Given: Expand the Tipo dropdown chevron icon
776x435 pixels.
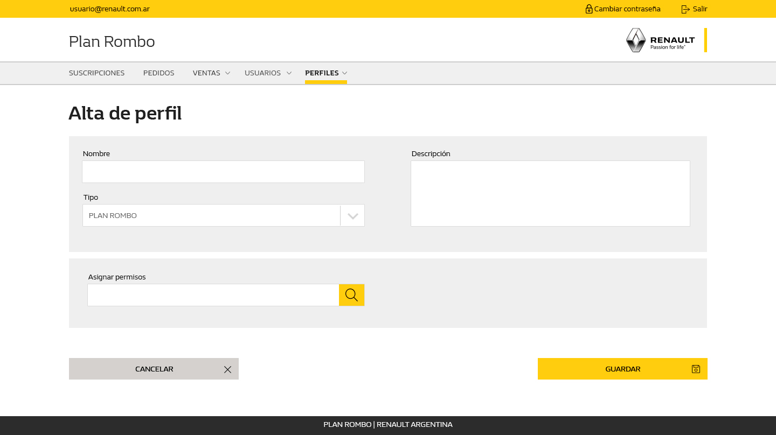Looking at the screenshot, I should point(352,215).
